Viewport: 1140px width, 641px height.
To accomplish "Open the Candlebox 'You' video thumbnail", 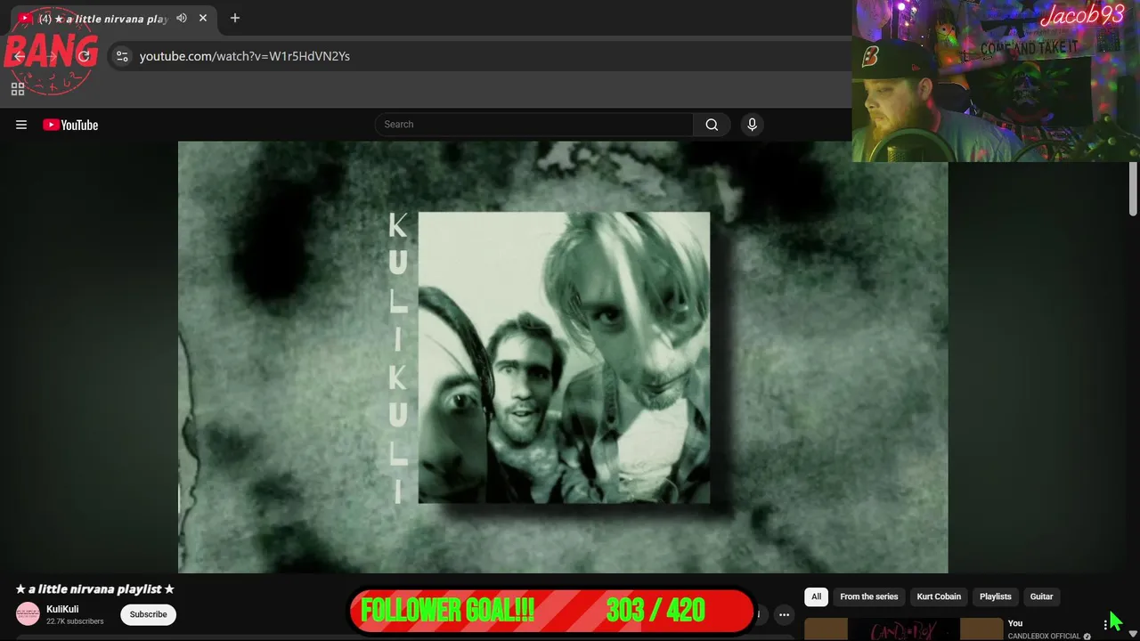I will click(x=903, y=629).
